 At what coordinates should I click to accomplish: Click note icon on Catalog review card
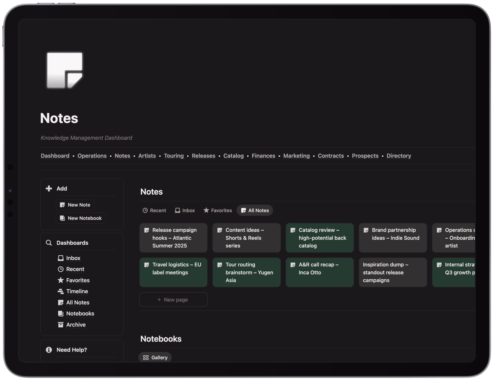[293, 230]
